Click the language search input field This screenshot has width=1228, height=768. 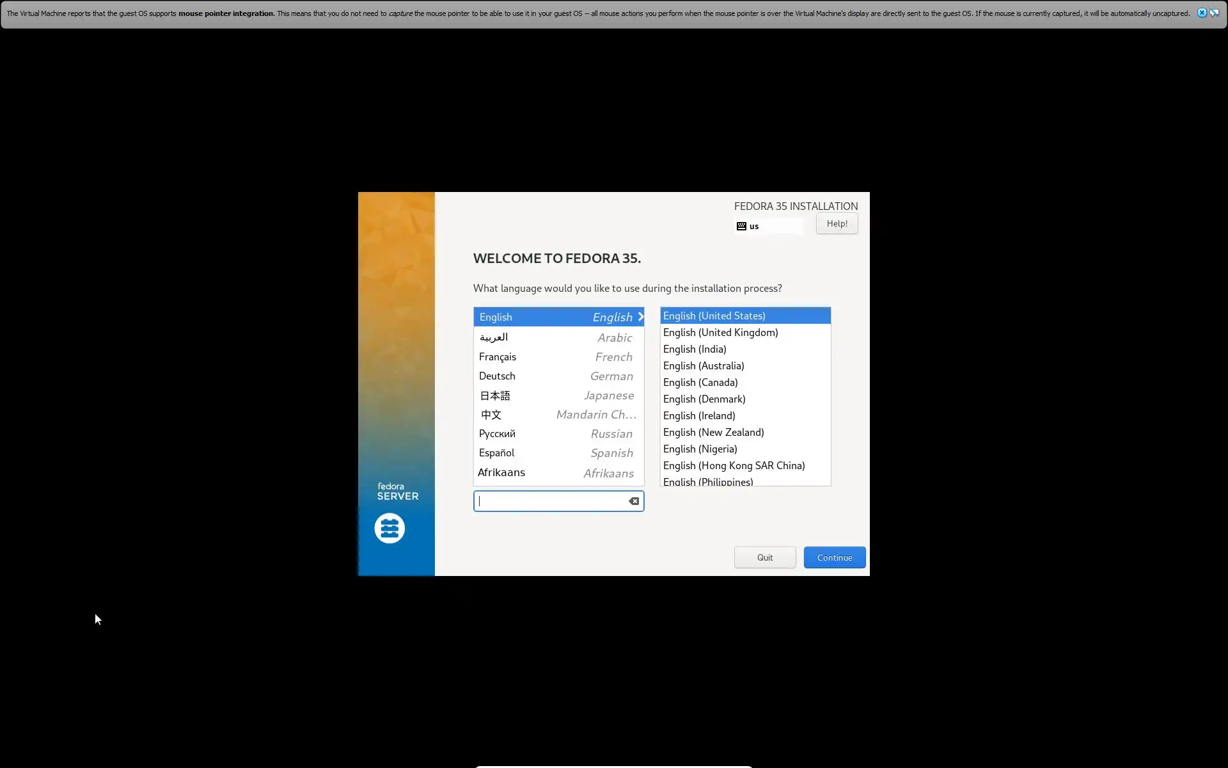click(550, 501)
